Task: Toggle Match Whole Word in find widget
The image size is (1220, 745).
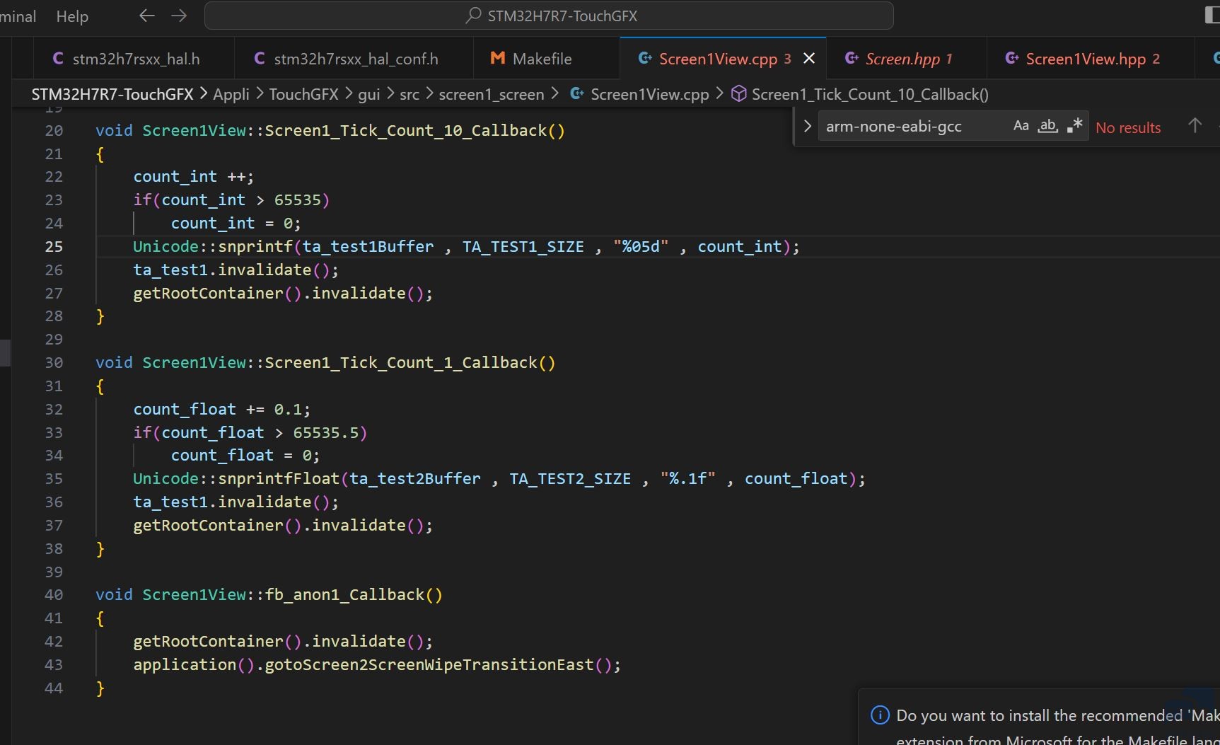Action: click(x=1047, y=126)
